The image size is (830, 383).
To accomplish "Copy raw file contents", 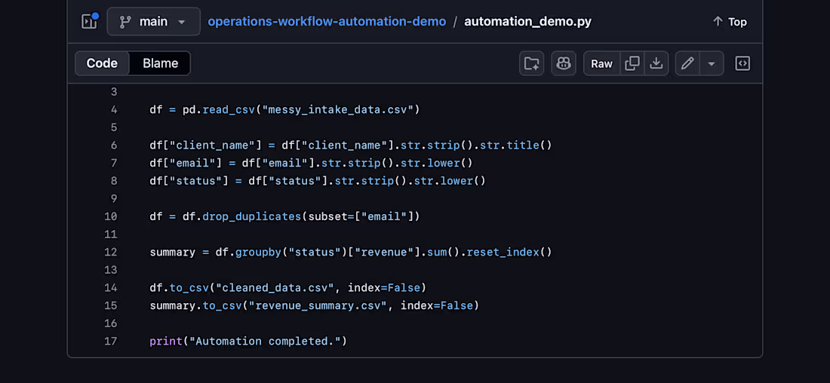I will pos(632,63).
